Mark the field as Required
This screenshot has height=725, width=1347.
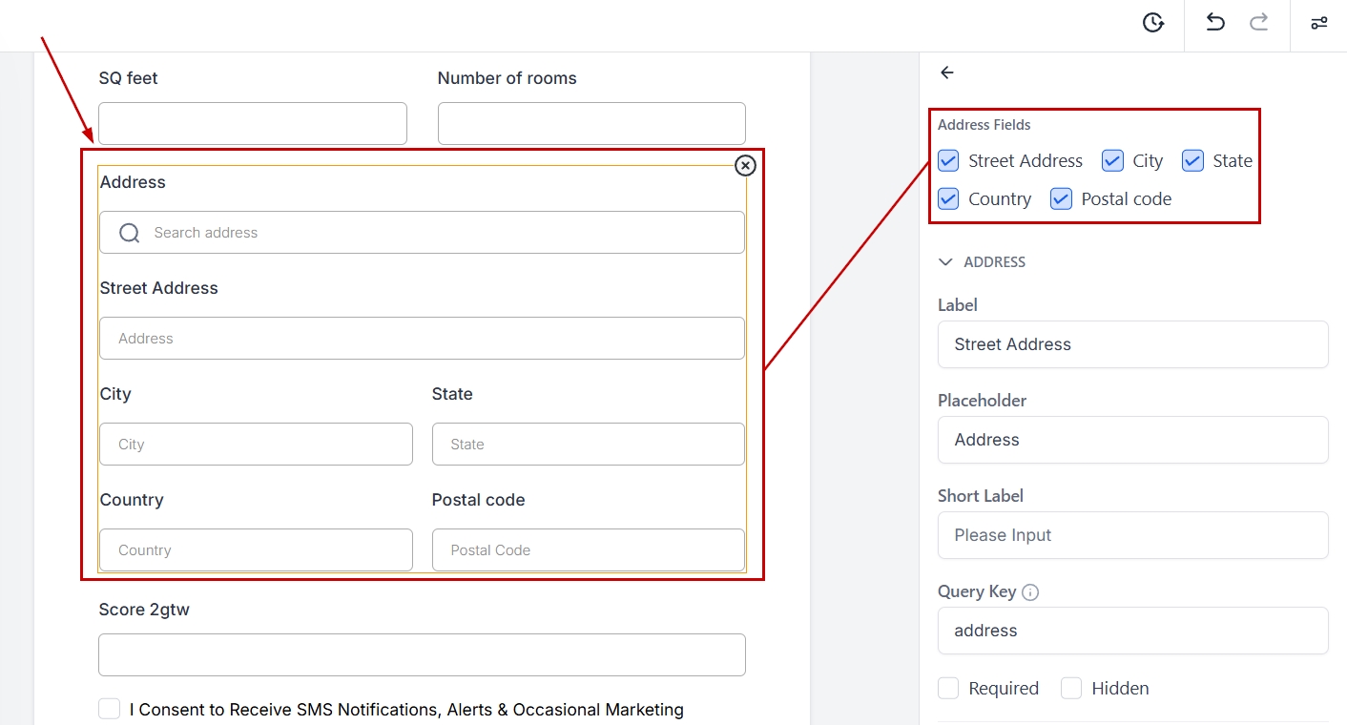coord(948,688)
